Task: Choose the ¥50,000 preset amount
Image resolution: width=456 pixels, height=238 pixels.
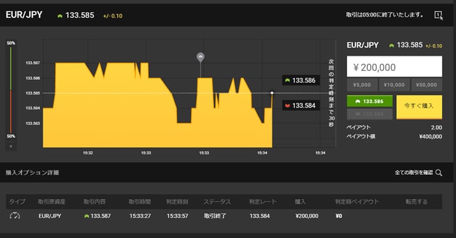Action: 426,85
